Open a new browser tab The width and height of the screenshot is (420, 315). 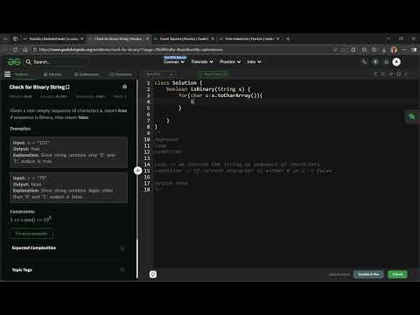coord(288,38)
